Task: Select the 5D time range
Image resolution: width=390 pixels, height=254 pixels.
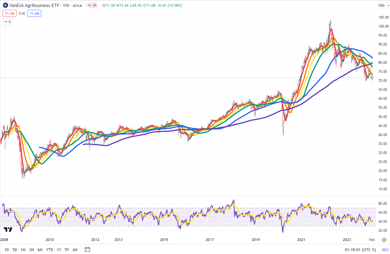Action: coord(15,250)
